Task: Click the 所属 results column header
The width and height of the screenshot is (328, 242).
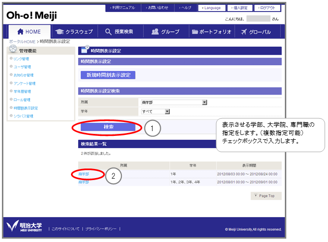Action: (124, 166)
